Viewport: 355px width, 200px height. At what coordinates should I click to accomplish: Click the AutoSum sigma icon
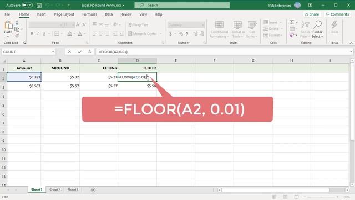[x=292, y=22]
